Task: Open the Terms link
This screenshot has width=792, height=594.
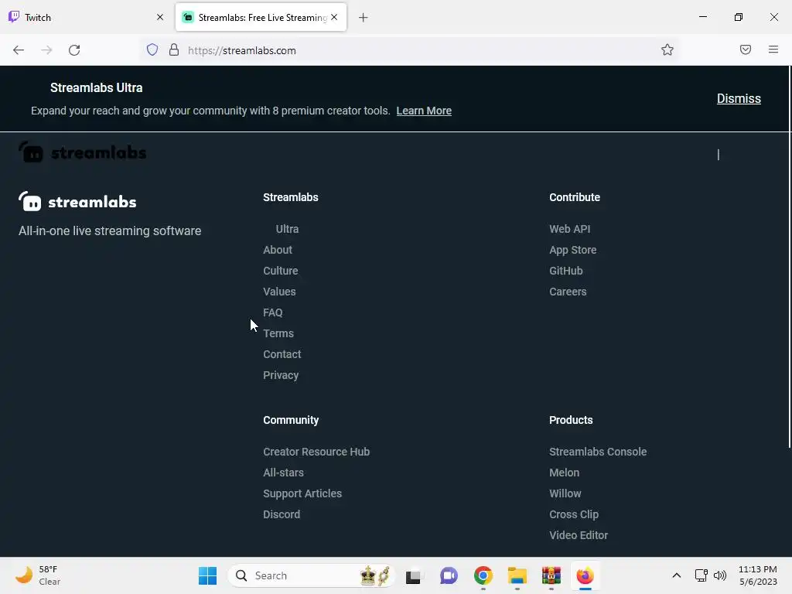Action: 278,333
